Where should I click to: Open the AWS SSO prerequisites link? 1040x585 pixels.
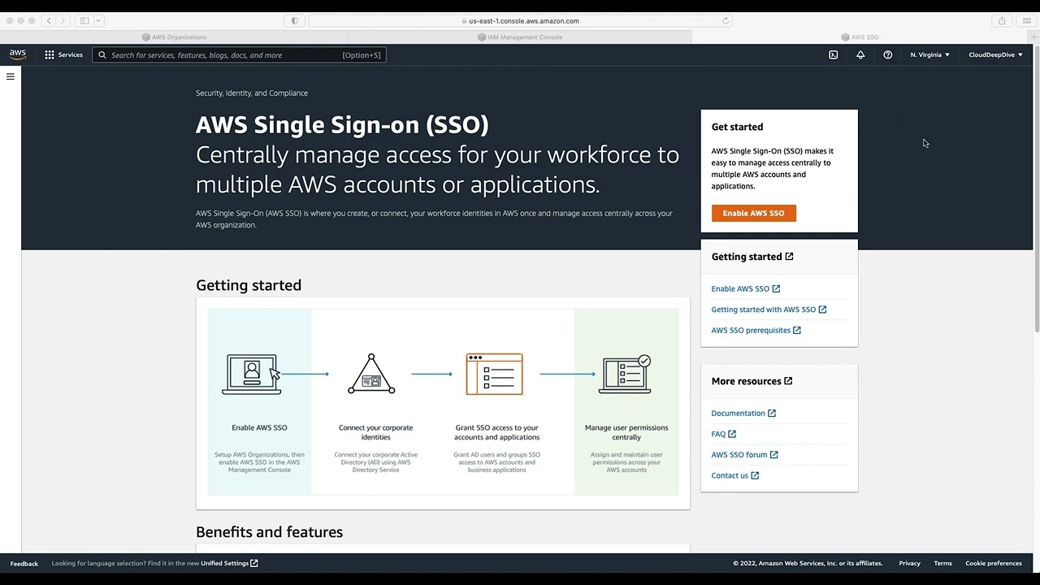[x=756, y=330]
